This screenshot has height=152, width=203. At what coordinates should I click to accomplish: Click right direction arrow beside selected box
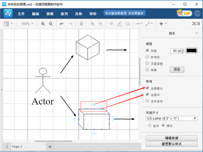coord(113,119)
